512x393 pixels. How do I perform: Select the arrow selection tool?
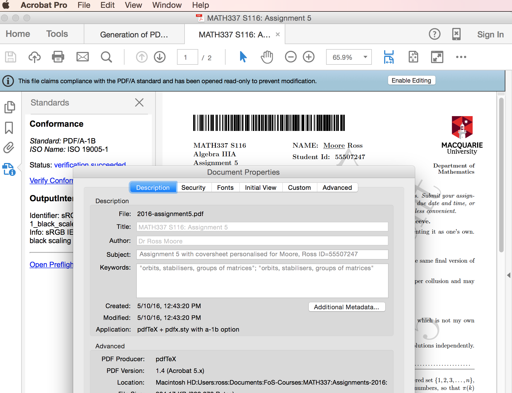[x=243, y=57]
